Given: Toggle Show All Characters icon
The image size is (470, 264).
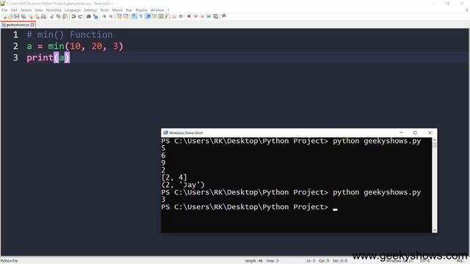Looking at the screenshot, I should [141, 16].
